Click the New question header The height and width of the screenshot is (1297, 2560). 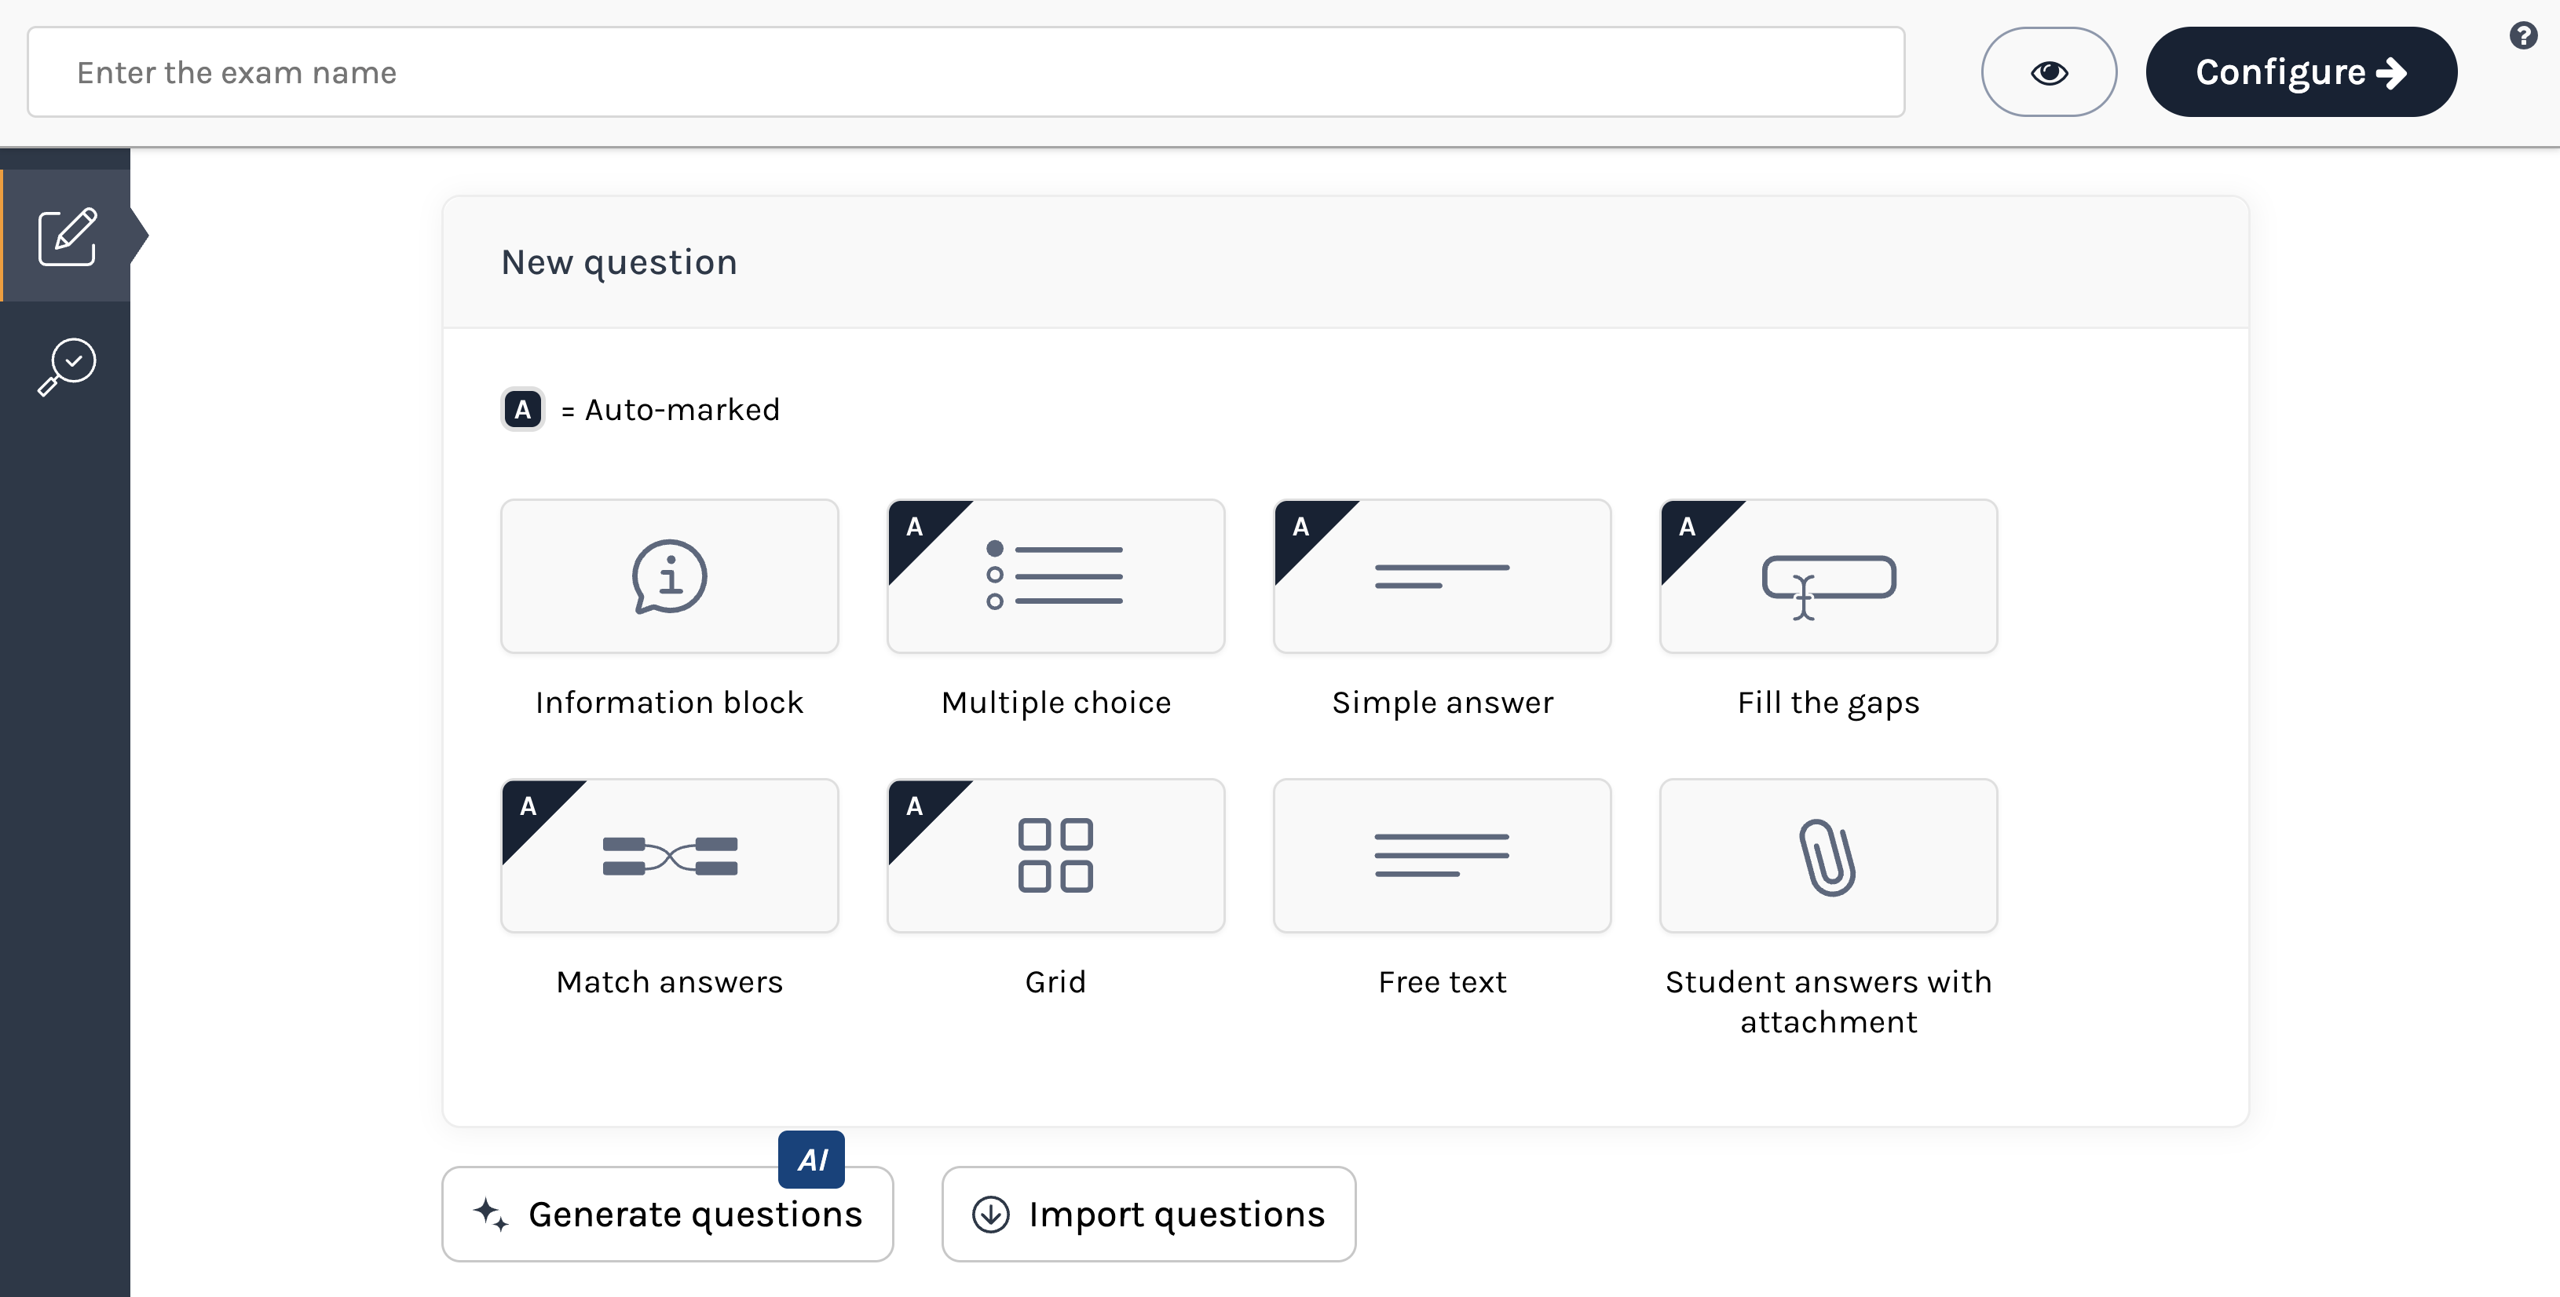click(x=618, y=262)
